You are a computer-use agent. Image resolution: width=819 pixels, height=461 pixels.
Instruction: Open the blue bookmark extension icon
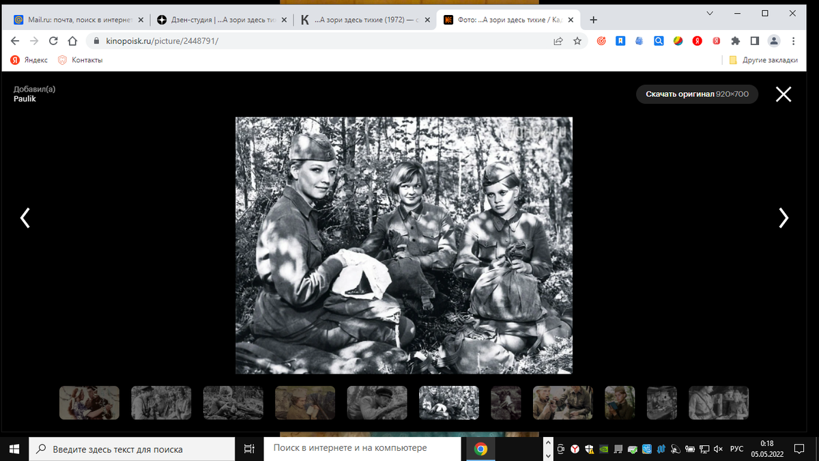click(620, 41)
